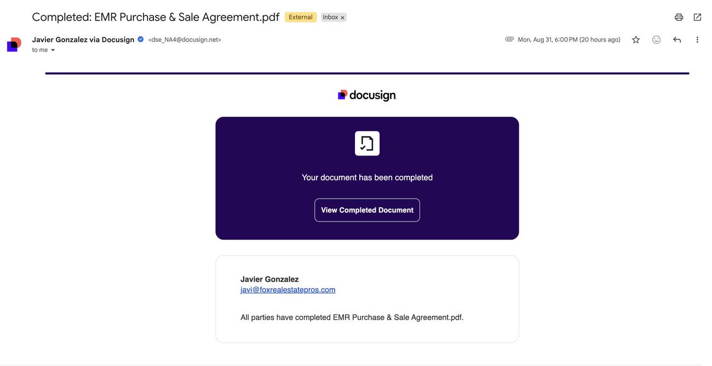
Task: Click sender name Javier Gonzalez via Docusign
Action: (83, 39)
